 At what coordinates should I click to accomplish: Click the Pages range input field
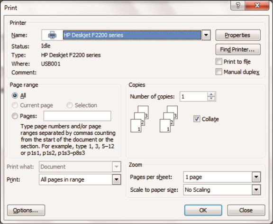coord(77,116)
